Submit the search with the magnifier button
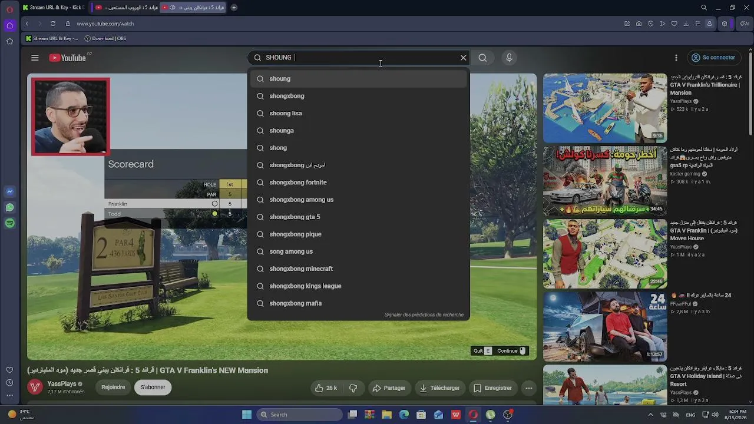 pyautogui.click(x=482, y=58)
